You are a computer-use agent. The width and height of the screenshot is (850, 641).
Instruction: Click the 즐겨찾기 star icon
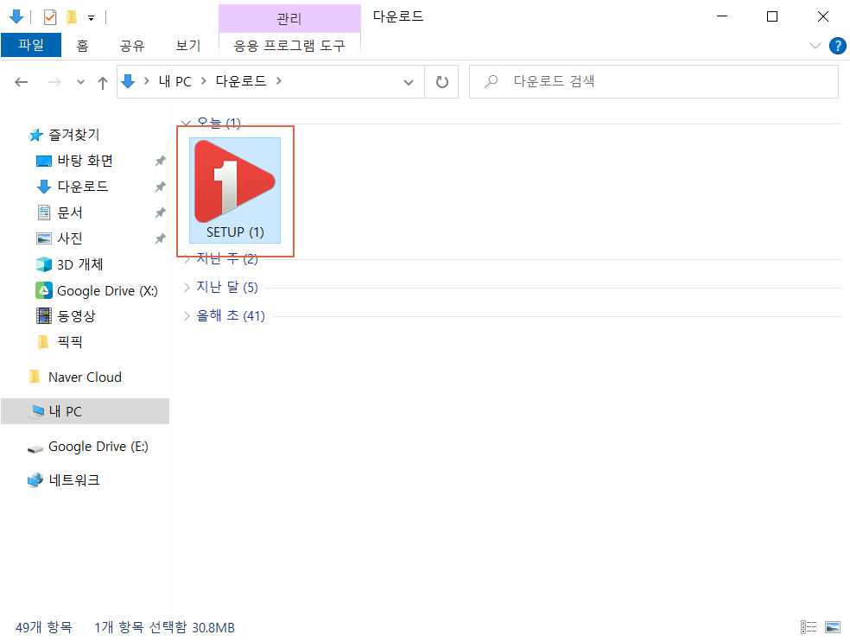point(35,135)
